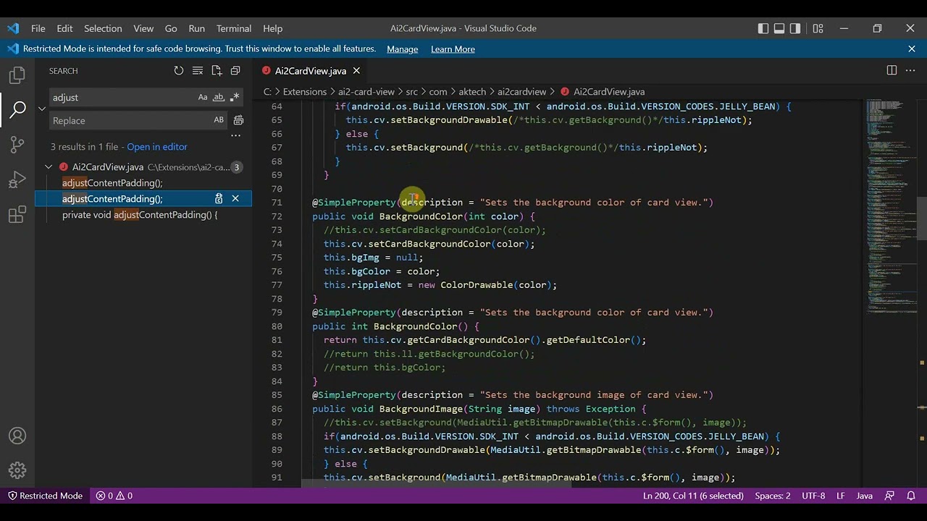Open the Selection menu
Viewport: 927px width, 521px height.
103,28
